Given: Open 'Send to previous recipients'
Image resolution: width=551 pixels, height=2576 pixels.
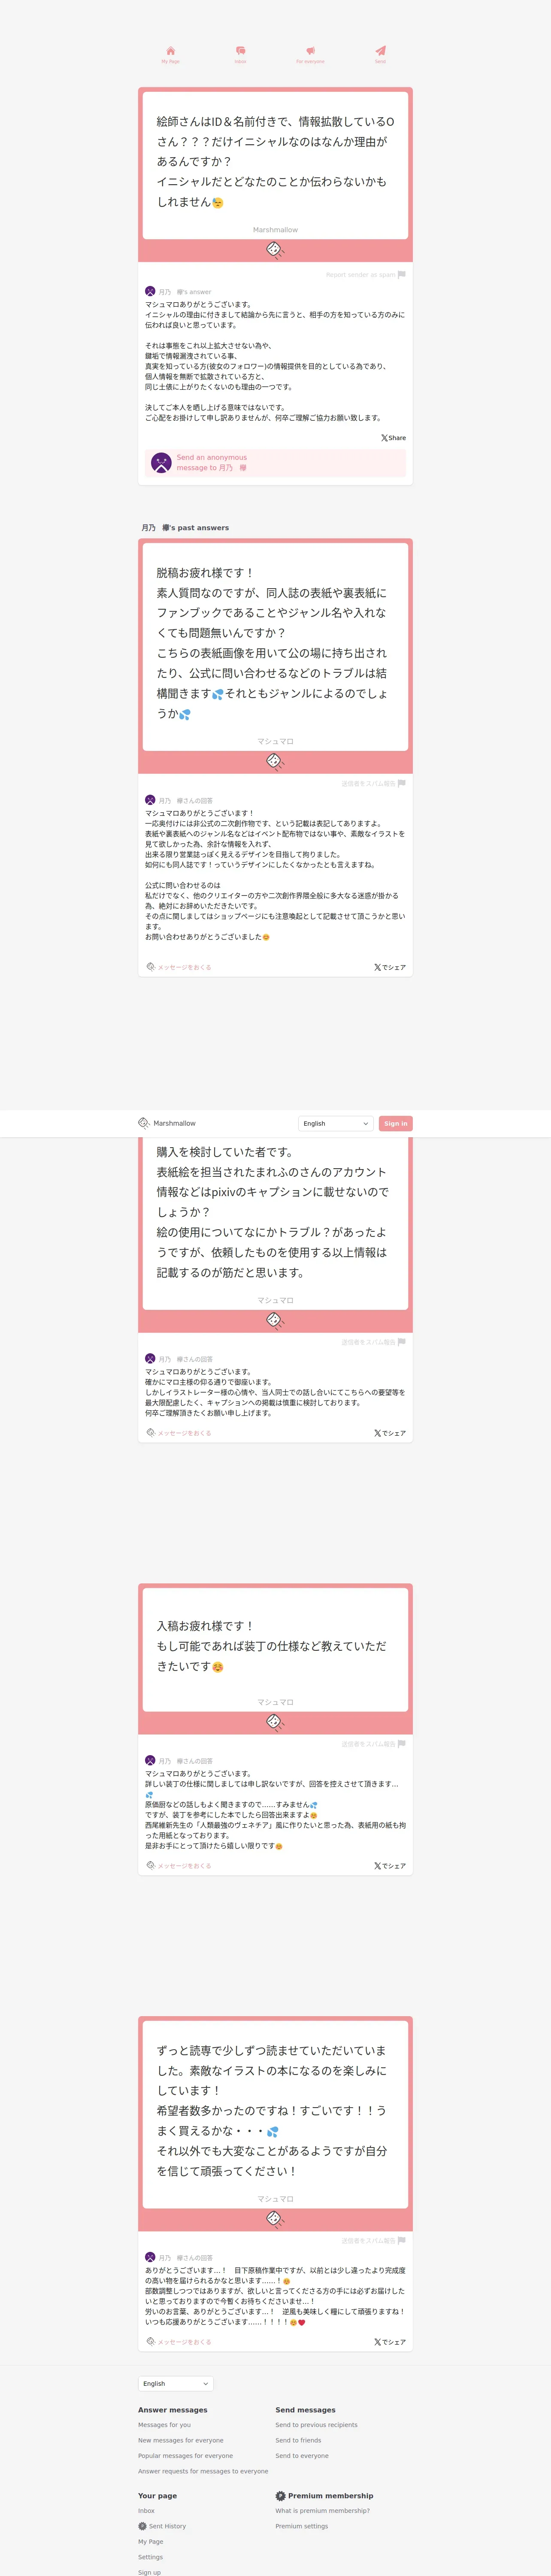Looking at the screenshot, I should pos(316,2425).
